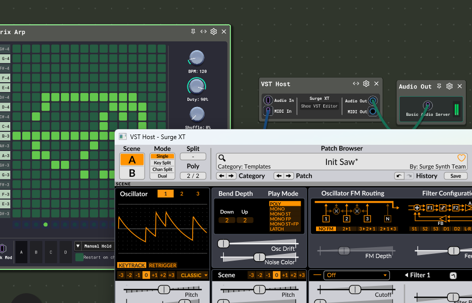Viewport: 472px width, 303px height.
Task: Toggle oscillator KEYTRACK
Action: [x=132, y=265]
